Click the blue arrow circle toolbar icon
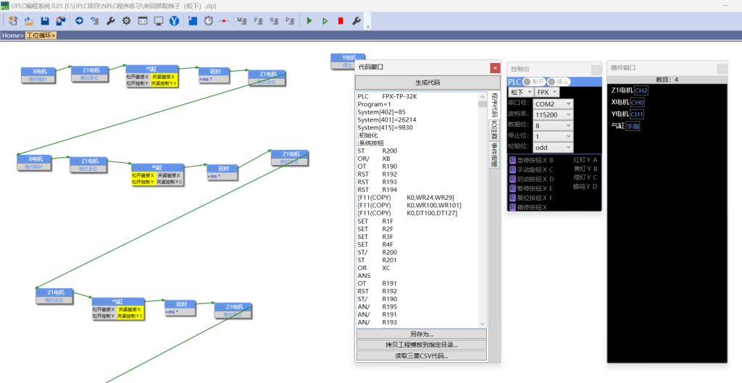Viewport: 742px width, 383px height. point(79,21)
